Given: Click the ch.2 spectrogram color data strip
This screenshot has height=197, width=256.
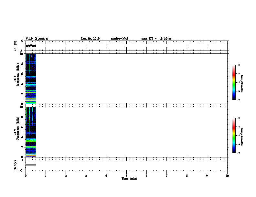Looking at the screenshot, I should 31,132.
